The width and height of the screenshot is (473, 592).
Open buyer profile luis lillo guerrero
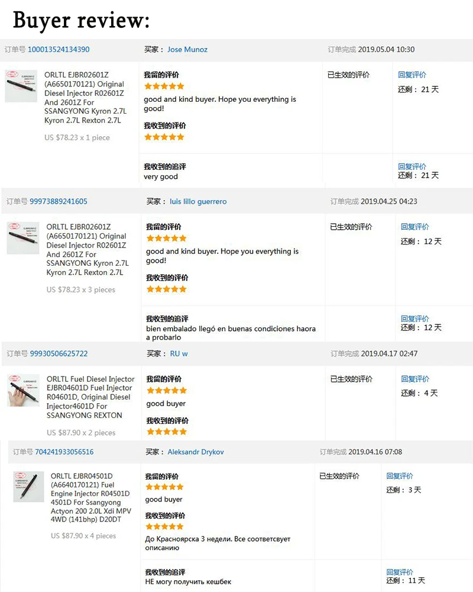click(x=198, y=202)
